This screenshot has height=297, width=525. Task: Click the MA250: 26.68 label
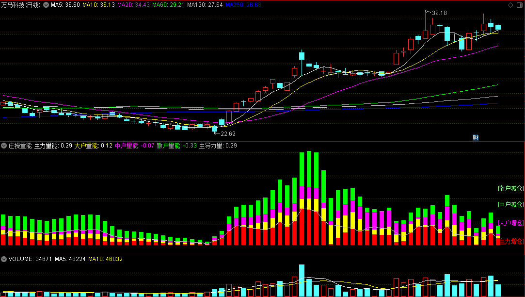tap(243, 5)
